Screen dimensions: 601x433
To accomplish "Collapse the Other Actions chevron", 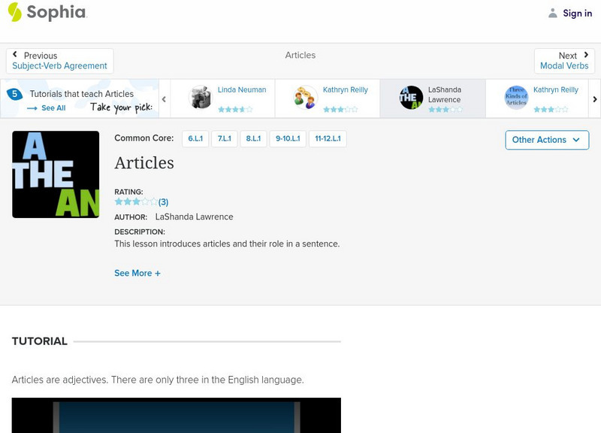I will [x=575, y=140].
